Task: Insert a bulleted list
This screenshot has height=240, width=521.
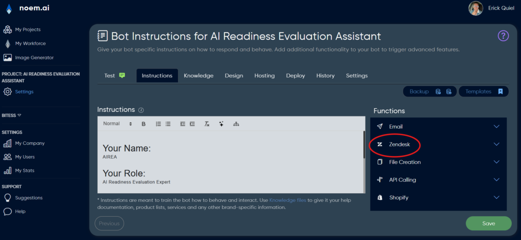Action: point(168,124)
